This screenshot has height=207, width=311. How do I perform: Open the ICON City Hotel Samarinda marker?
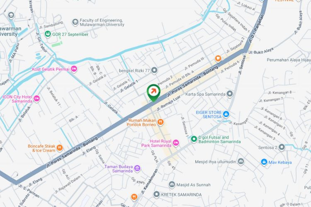click(36, 99)
